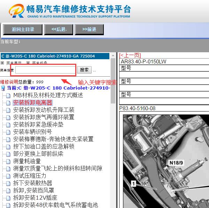Click the engine bay diagram image

(166, 161)
